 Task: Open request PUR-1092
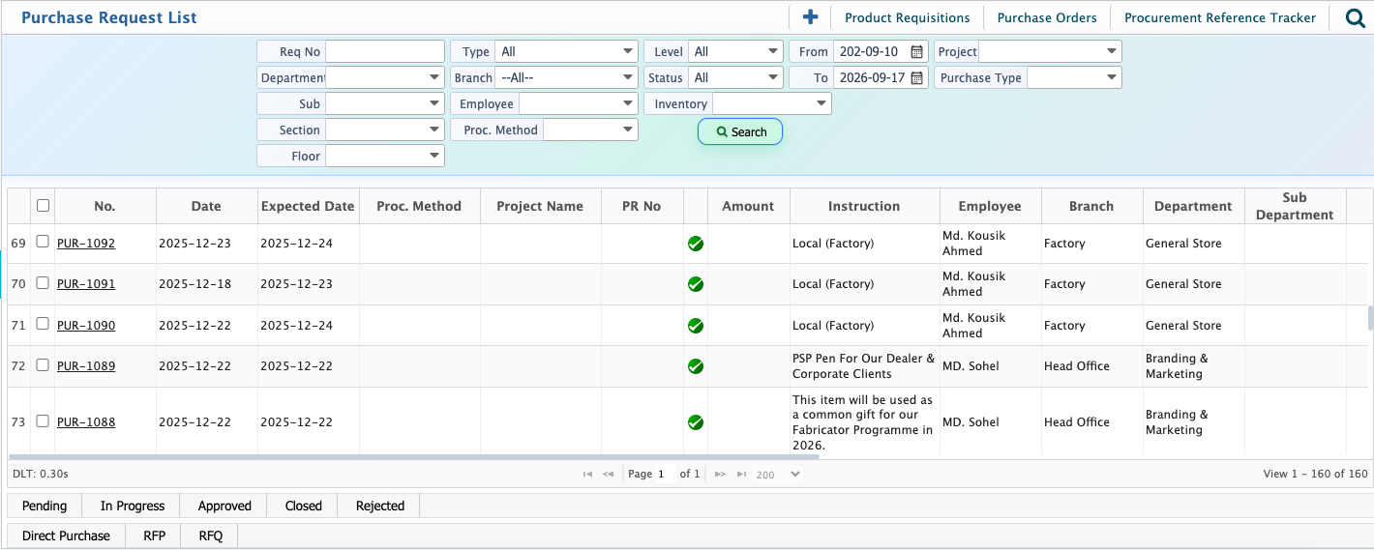tap(86, 244)
